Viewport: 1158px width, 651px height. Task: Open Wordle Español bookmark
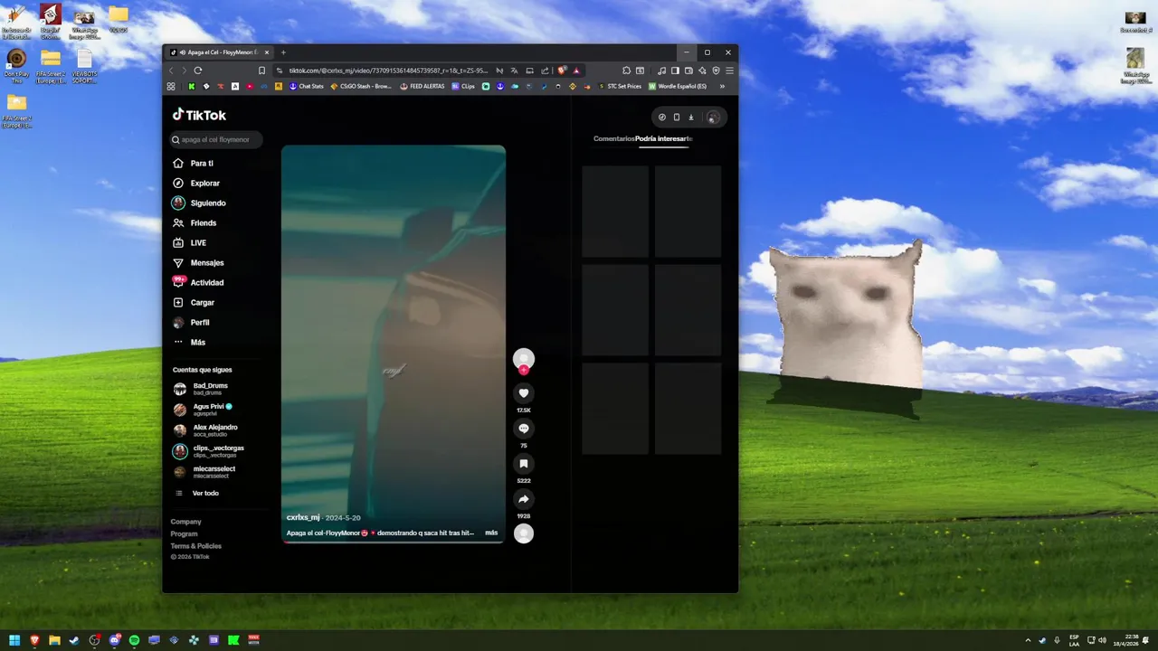678,87
